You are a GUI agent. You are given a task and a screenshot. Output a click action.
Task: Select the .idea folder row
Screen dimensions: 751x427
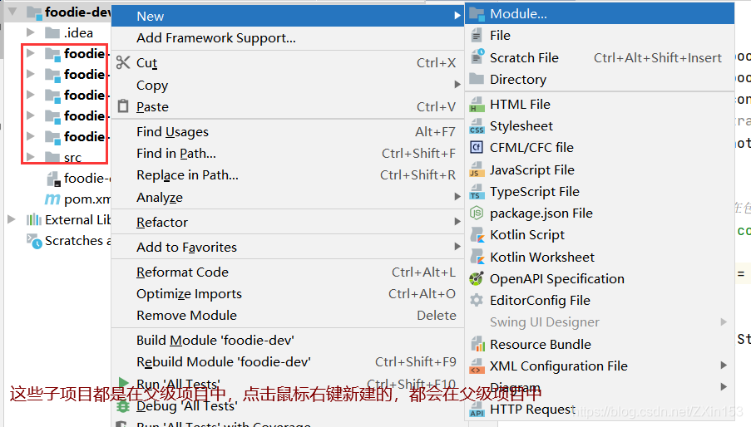[57, 32]
